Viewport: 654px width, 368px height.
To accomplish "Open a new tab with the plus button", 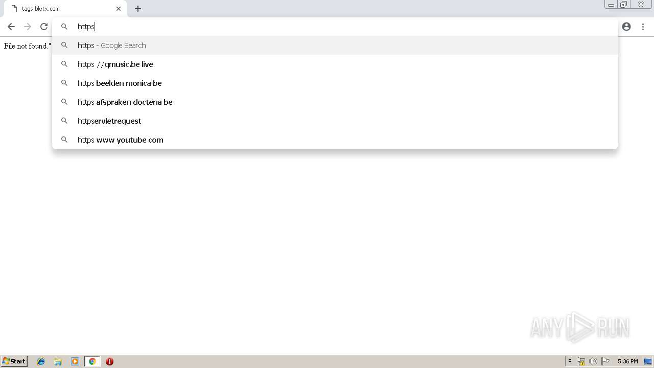I will pyautogui.click(x=138, y=9).
